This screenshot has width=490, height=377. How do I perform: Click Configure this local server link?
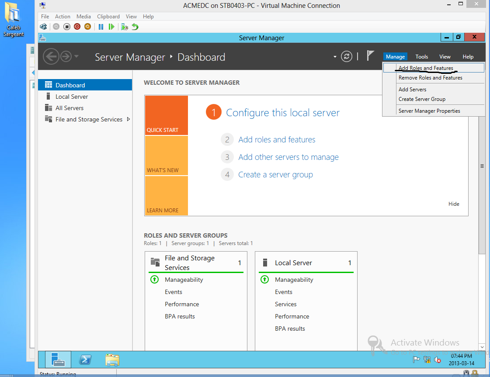click(x=282, y=112)
